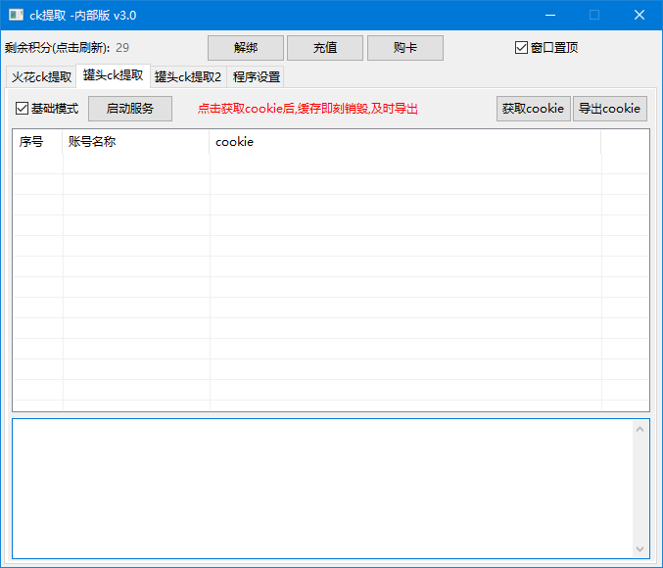Viewport: 663px width, 568px height.
Task: Refresh the 剩余积分 points label
Action: click(66, 48)
